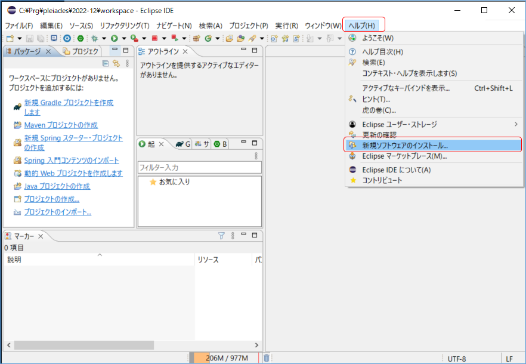Choose 新規ソフトウェアのインストール... menu entry

(x=434, y=146)
